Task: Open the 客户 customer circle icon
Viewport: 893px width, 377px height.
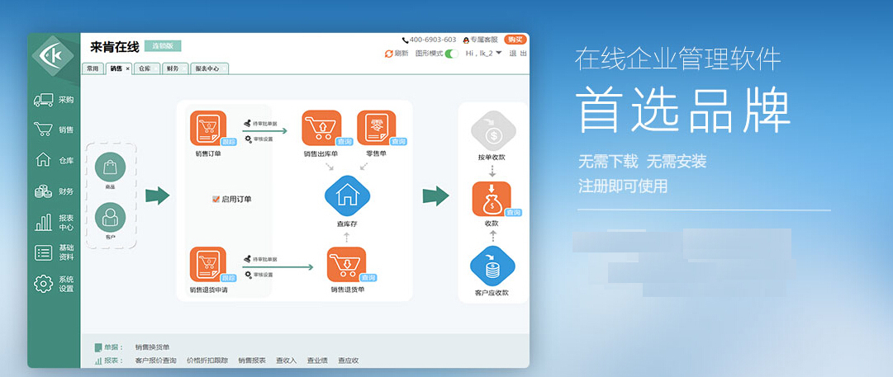Action: [x=111, y=218]
